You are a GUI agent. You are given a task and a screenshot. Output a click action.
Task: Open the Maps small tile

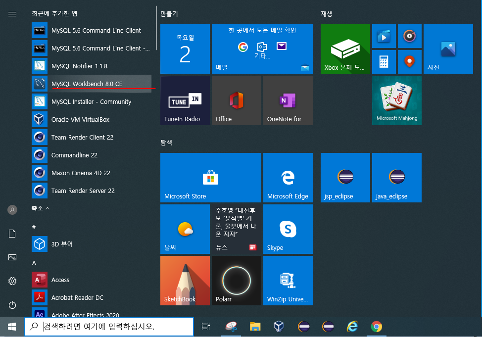tap(409, 62)
